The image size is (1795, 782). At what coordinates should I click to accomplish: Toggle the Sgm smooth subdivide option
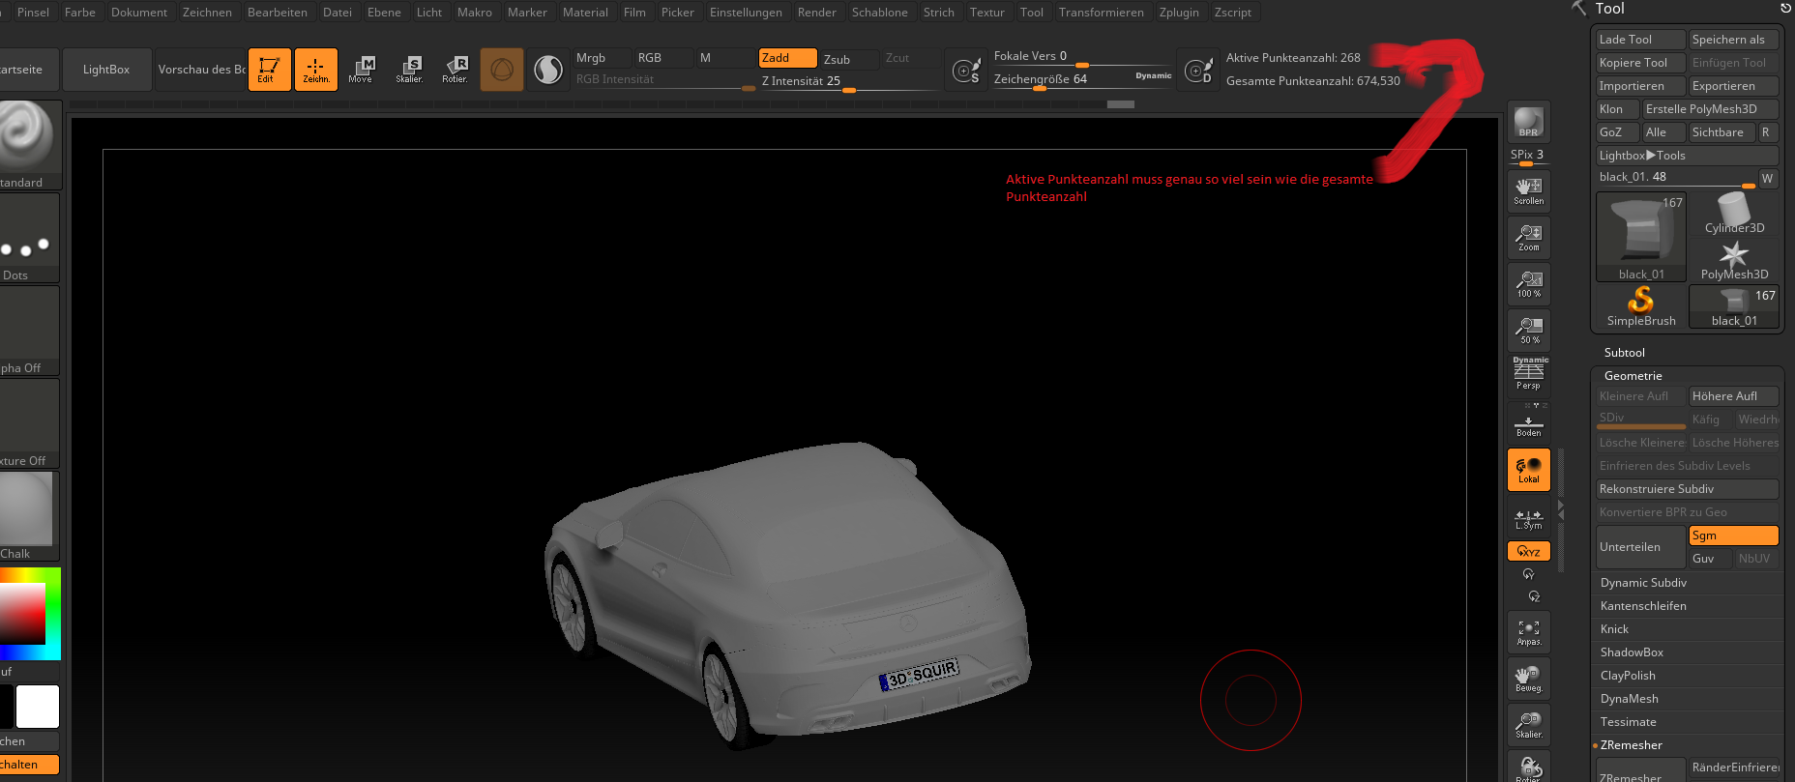[x=1733, y=536]
